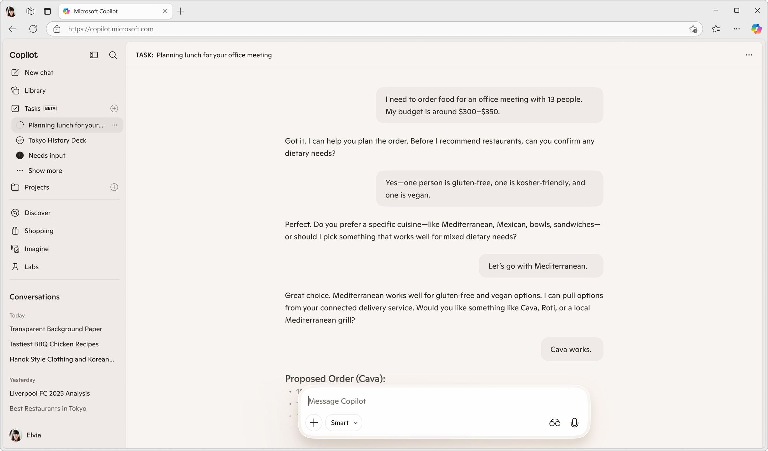Open Elvia's account menu
This screenshot has height=451, width=768.
pos(26,435)
